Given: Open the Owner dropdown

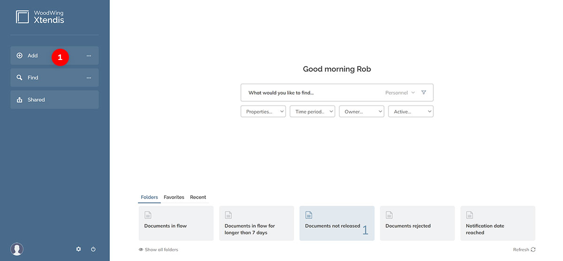Looking at the screenshot, I should point(361,112).
